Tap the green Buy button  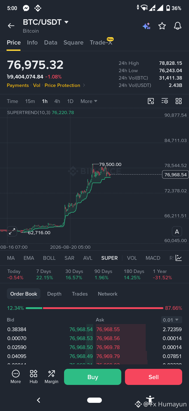click(x=93, y=377)
